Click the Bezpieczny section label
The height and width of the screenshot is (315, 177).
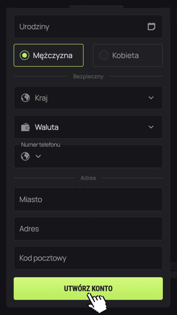[88, 76]
